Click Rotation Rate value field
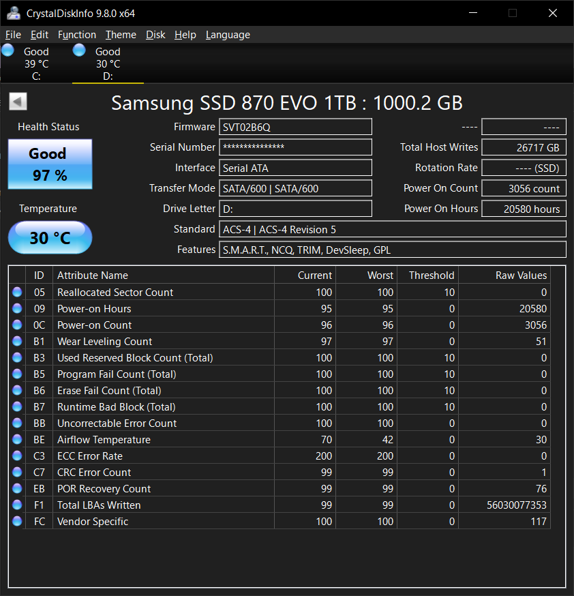Screen dimensions: 574x596 (x=524, y=168)
